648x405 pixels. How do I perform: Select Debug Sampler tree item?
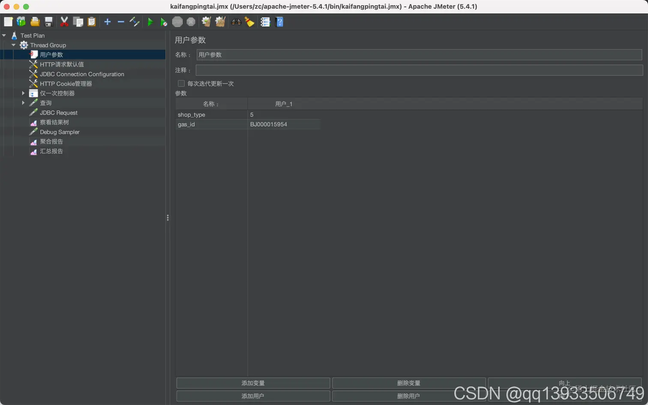pyautogui.click(x=60, y=132)
